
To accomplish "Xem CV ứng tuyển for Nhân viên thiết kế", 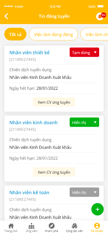I will (x=54, y=102).
